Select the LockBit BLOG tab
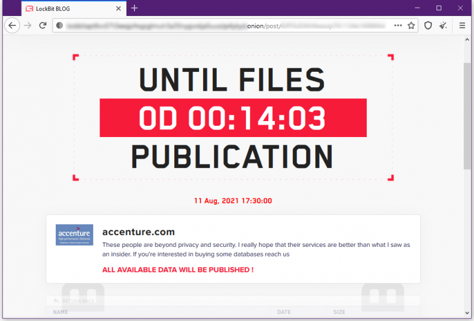Image resolution: width=474 pixels, height=321 pixels. [73, 8]
